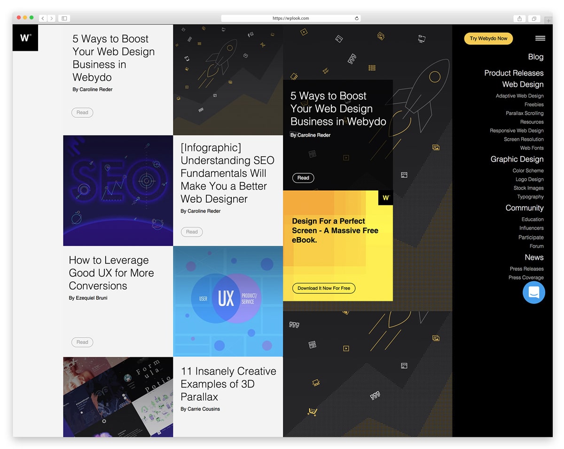Click How to Leverage Good UX title
This screenshot has height=449, width=564.
click(111, 273)
